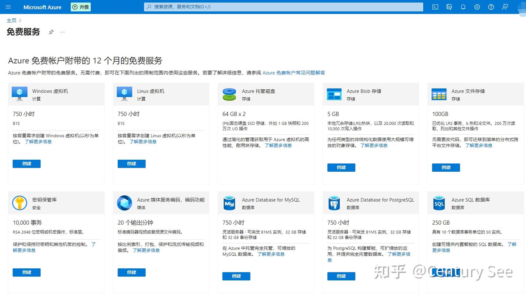Screen dimensions: 526x295
Task: Open portal settings gear
Action: pyautogui.click(x=477, y=7)
